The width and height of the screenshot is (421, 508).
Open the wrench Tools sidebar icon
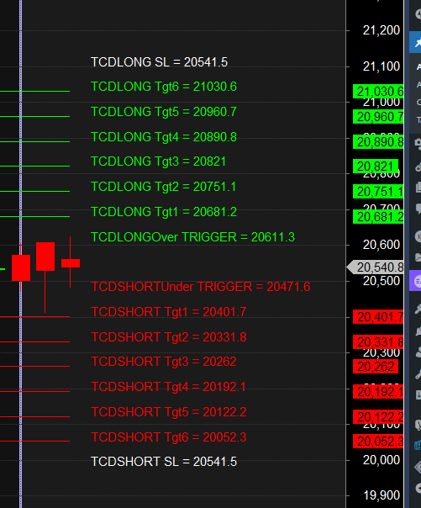[418, 374]
